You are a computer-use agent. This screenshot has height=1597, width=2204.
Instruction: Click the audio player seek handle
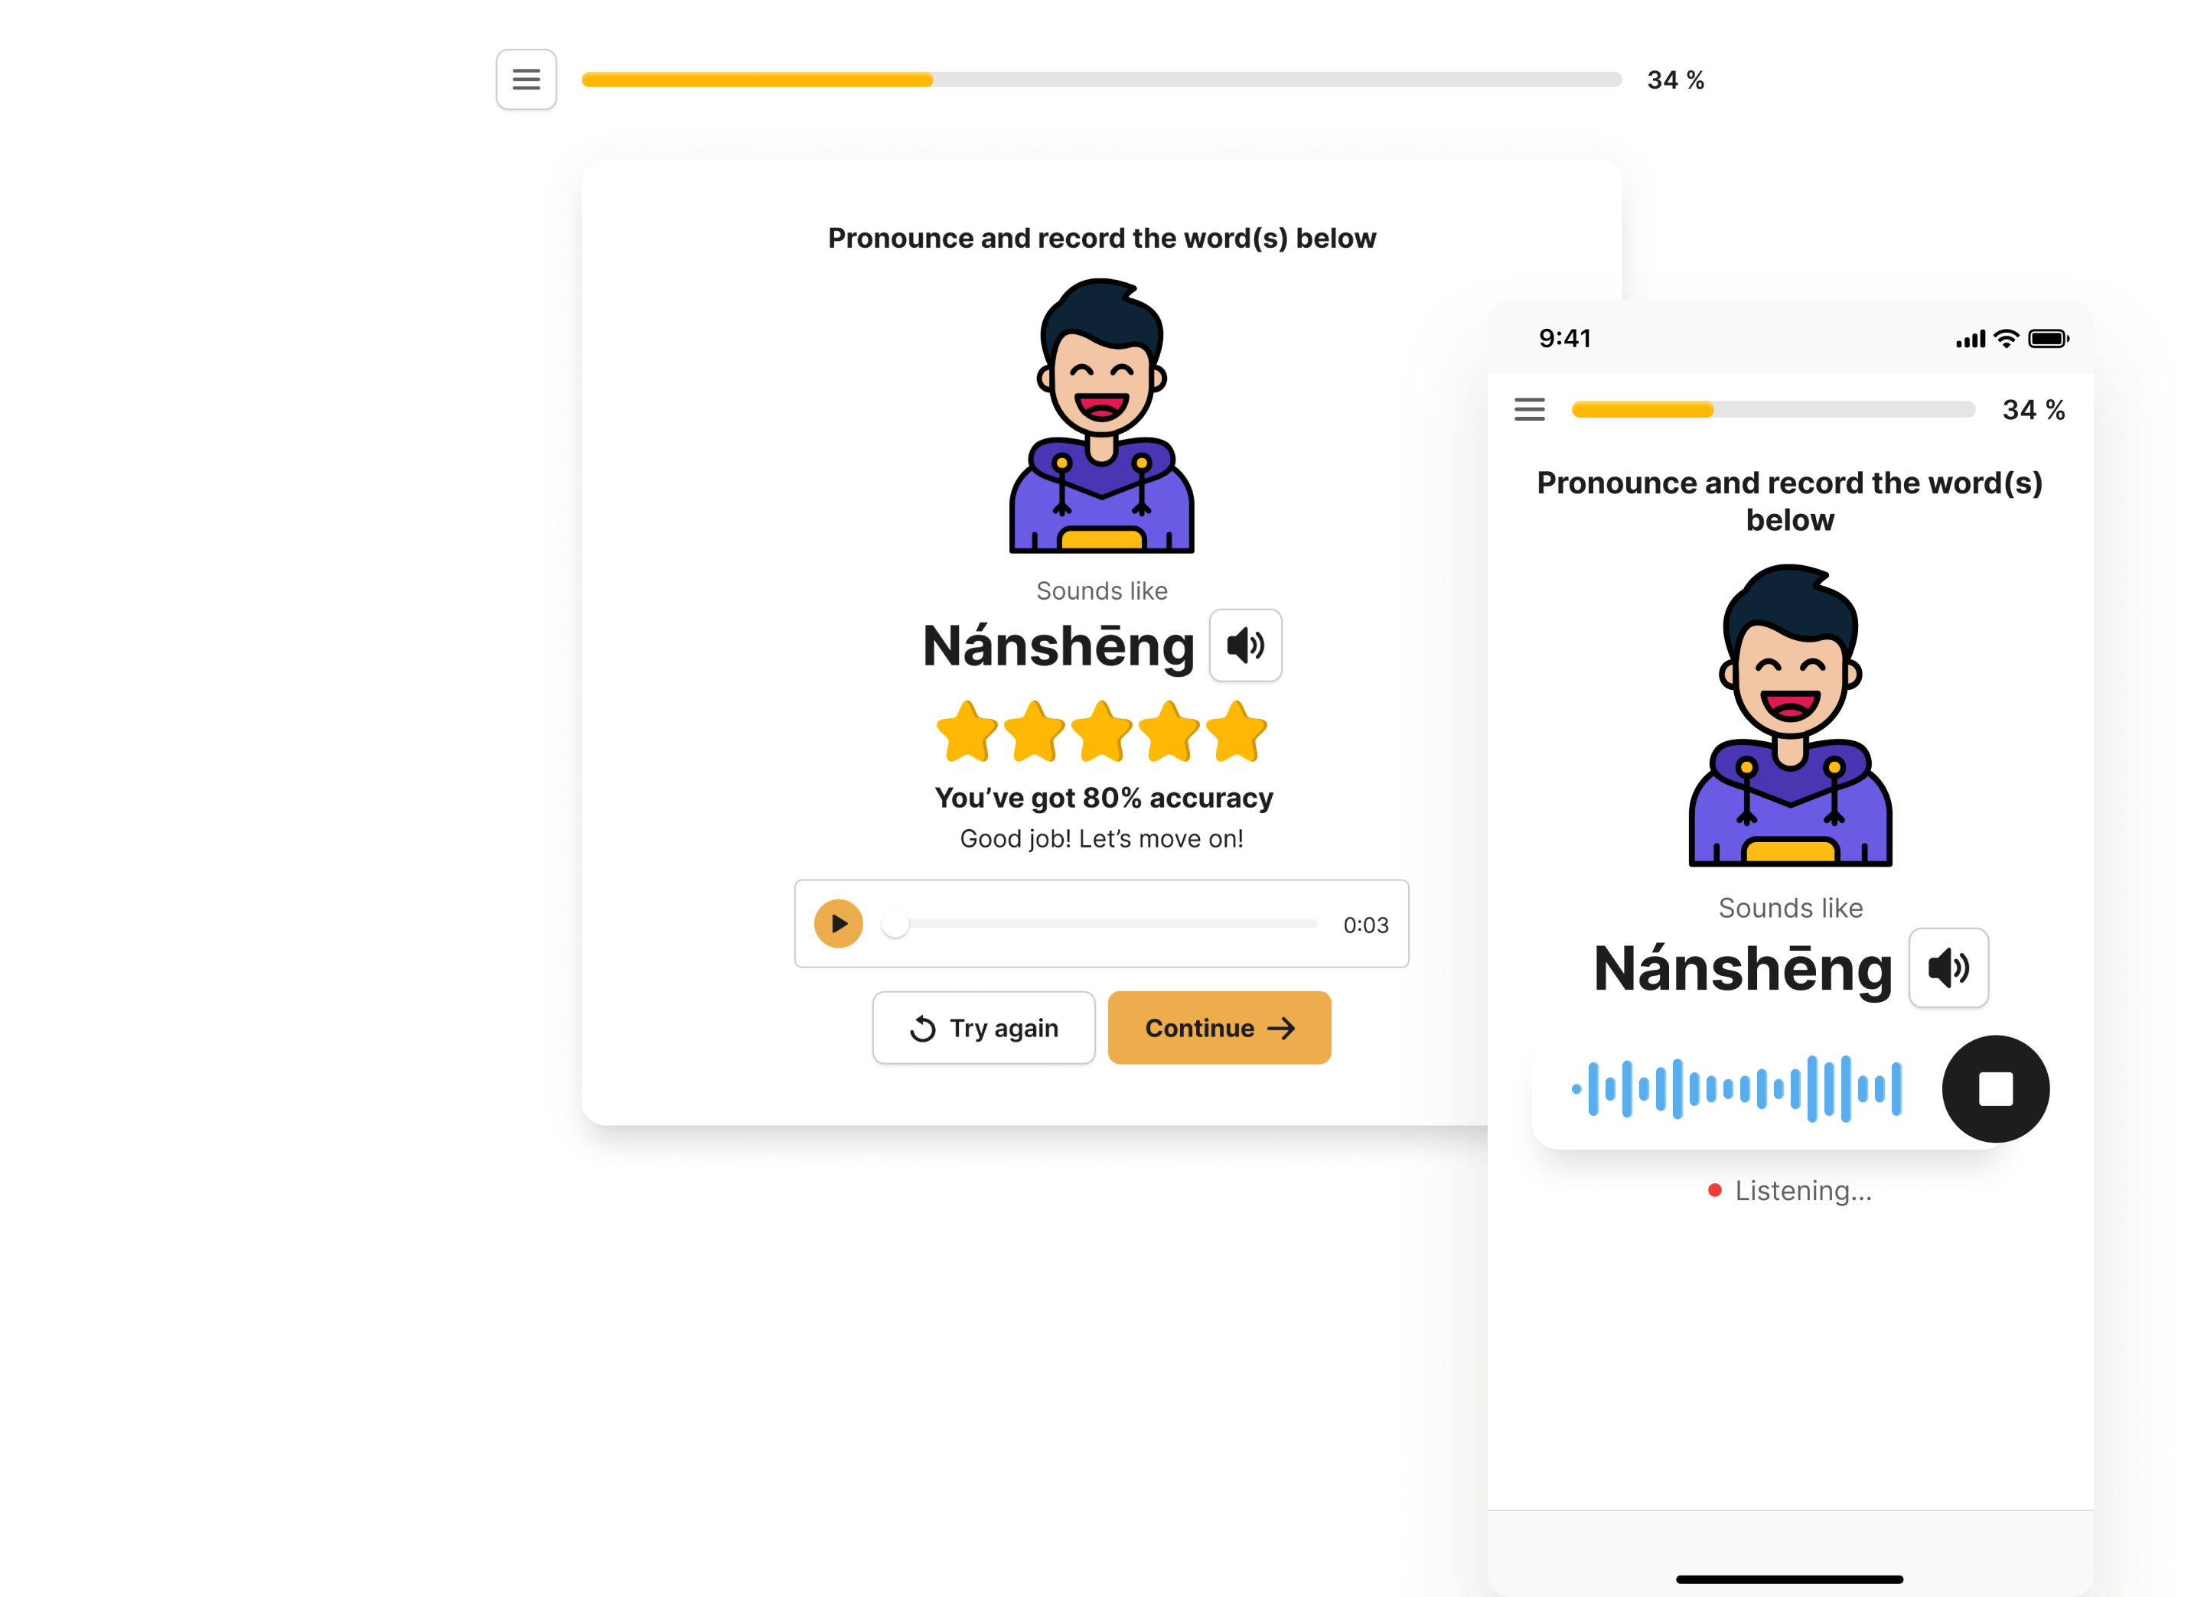pyautogui.click(x=895, y=924)
